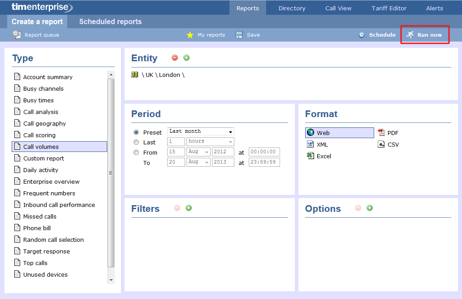462x299 pixels.
Task: Open the To month Aug dropdown
Action: point(199,162)
